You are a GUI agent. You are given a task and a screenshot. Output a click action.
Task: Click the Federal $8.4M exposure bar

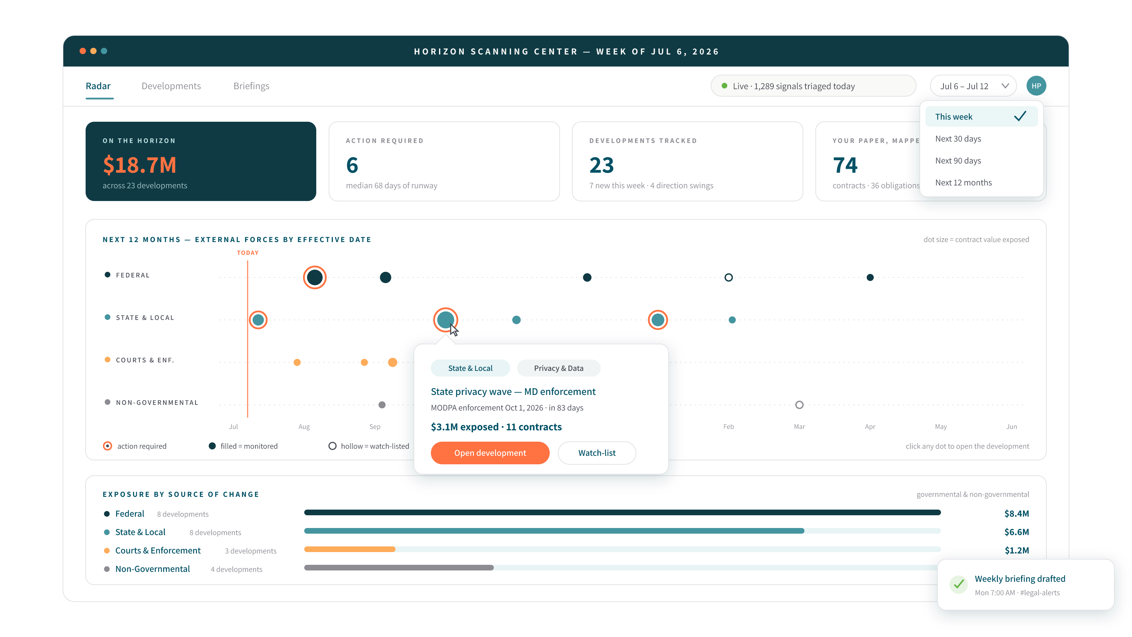click(x=622, y=512)
